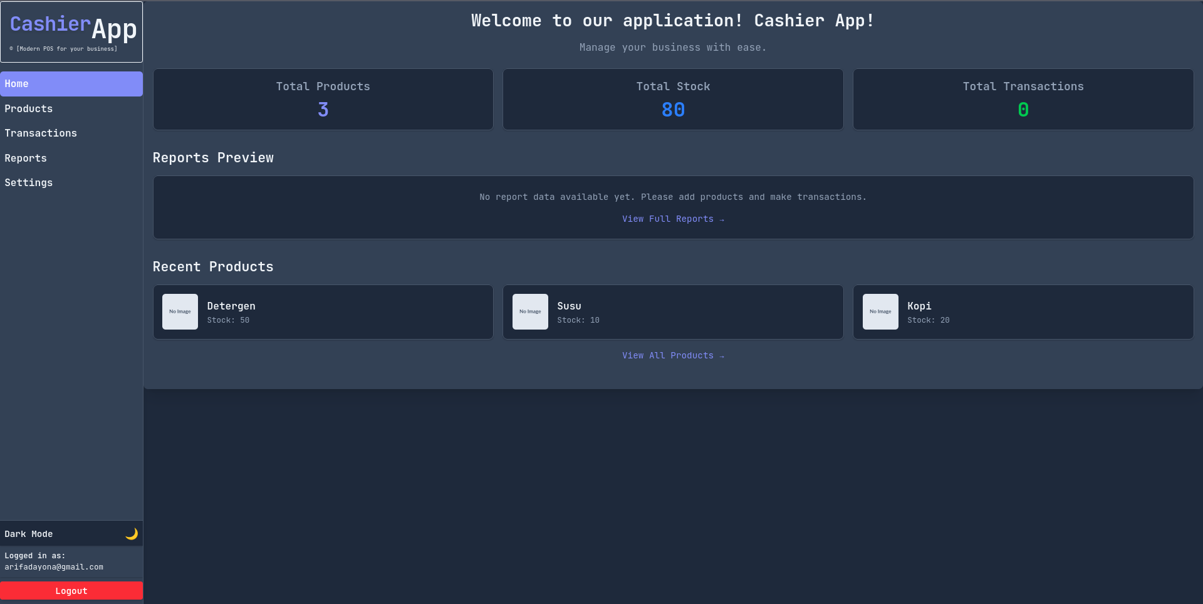1203x604 pixels.
Task: Toggle Dark Mode moon icon
Action: pos(131,534)
